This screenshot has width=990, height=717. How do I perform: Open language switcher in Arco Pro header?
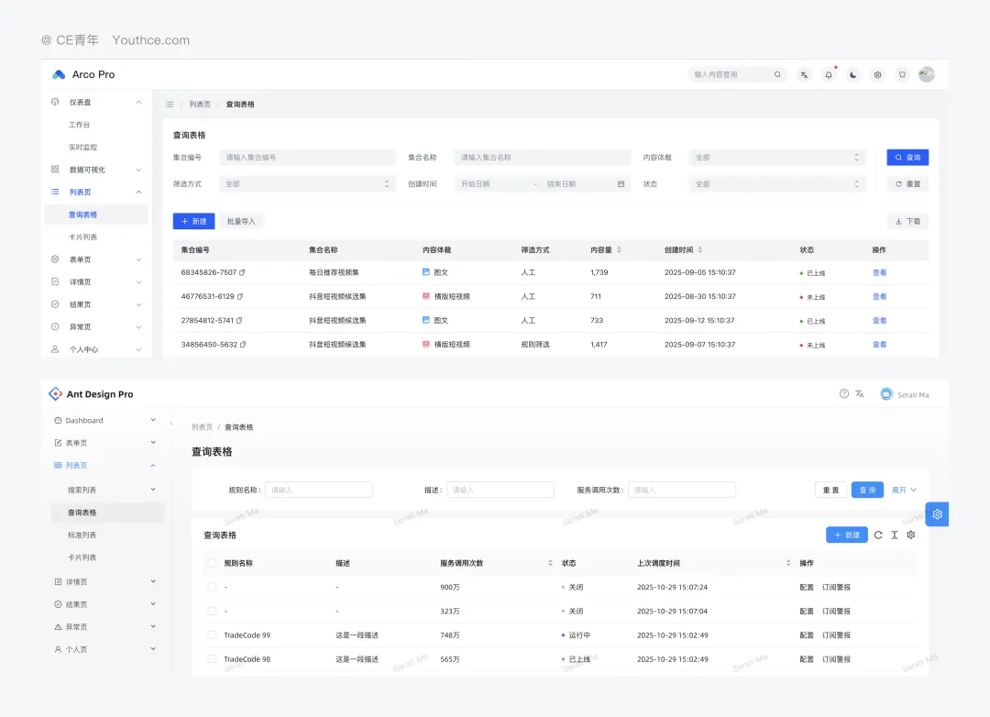pos(804,75)
